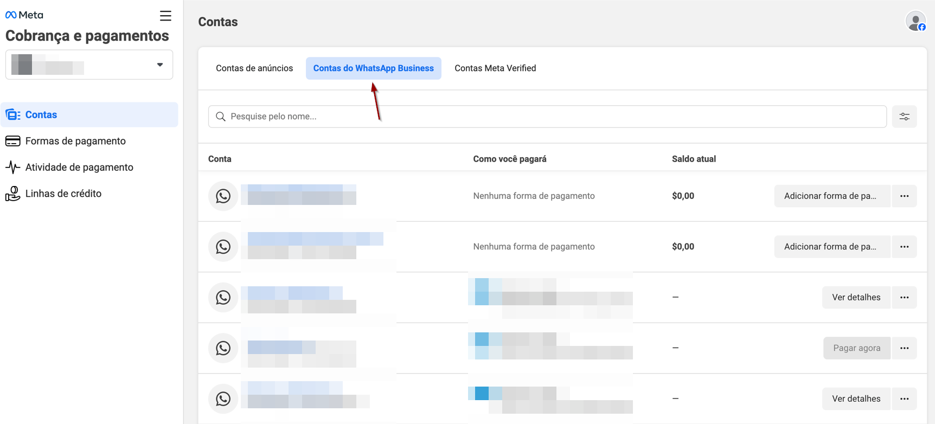
Task: Click the Meta logo
Action: tap(24, 15)
